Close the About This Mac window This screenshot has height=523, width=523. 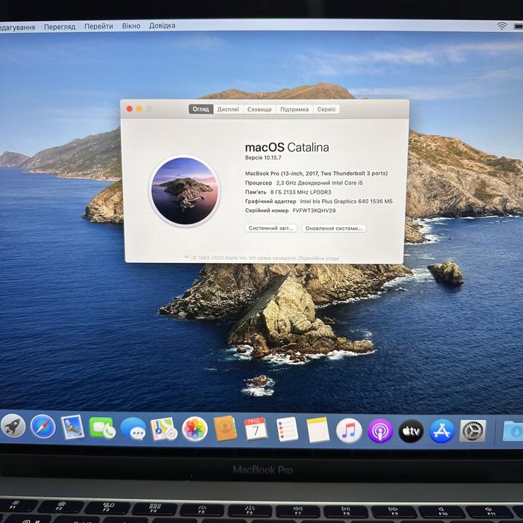[x=129, y=109]
